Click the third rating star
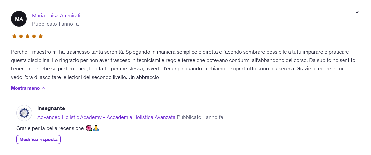This screenshot has width=371, height=155. click(x=27, y=36)
